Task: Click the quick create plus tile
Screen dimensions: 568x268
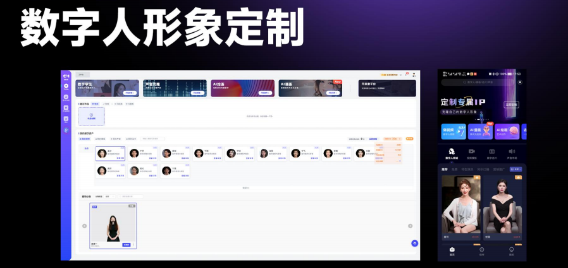Action: pyautogui.click(x=91, y=116)
